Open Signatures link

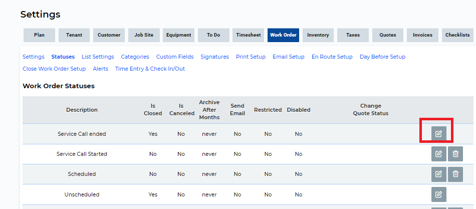pyautogui.click(x=214, y=57)
